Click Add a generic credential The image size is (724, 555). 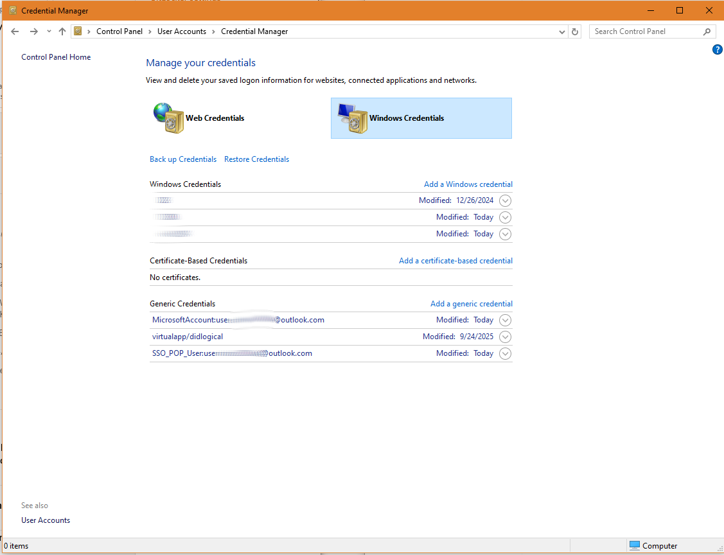pyautogui.click(x=472, y=304)
